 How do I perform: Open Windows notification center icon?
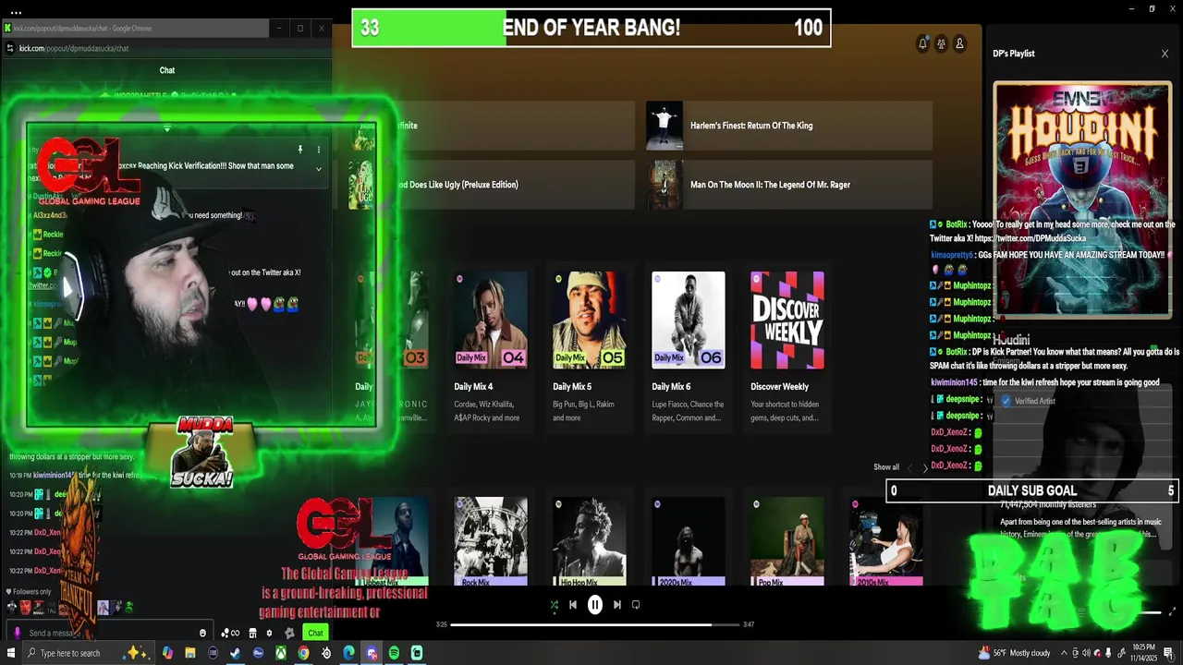[x=1169, y=653]
